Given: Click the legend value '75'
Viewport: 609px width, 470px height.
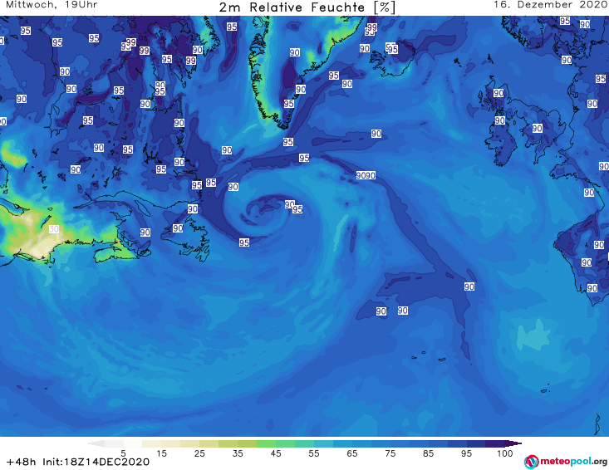Looking at the screenshot, I should pos(390,453).
